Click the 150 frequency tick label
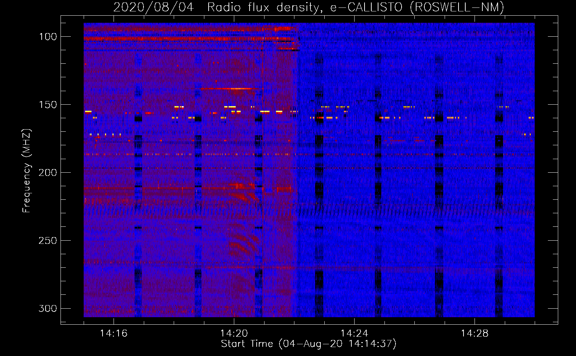 48,105
